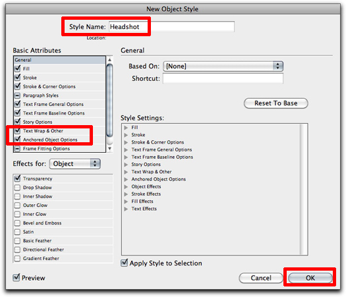Select General in Basic Attributes list
This screenshot has height=297, width=346.
click(59, 60)
